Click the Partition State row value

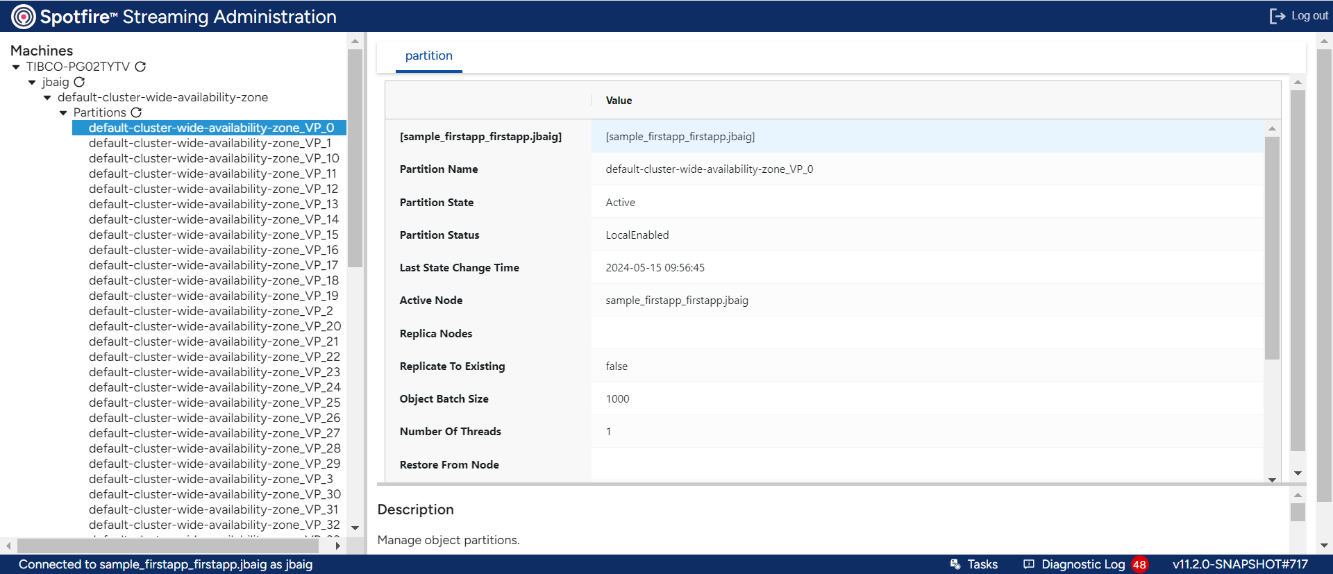click(620, 203)
